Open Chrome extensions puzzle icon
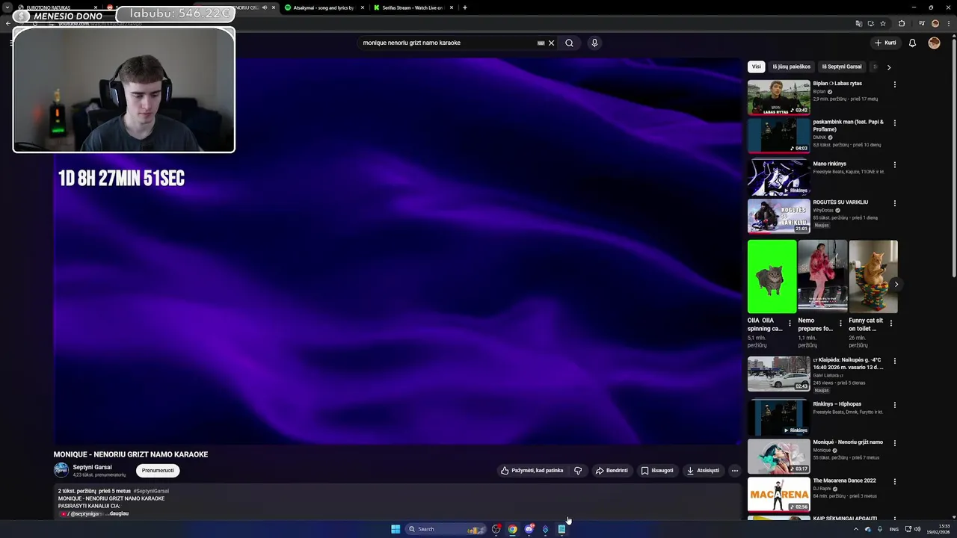The image size is (957, 538). 902,23
